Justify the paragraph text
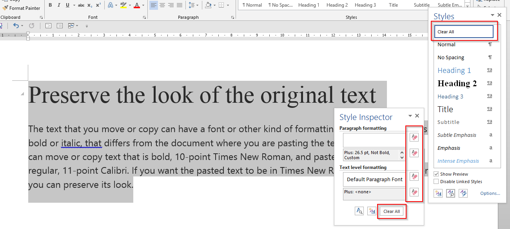 [x=180, y=5]
